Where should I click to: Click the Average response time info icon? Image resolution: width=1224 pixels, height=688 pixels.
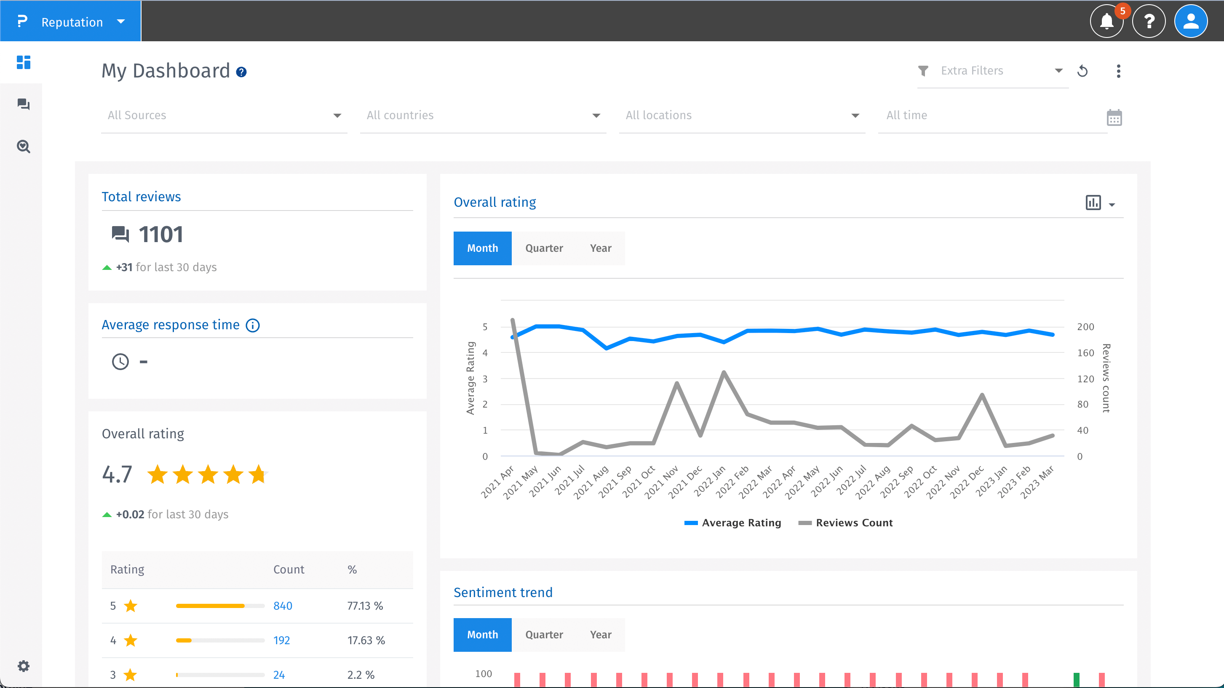252,325
